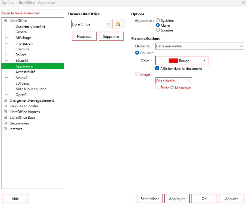
Task: Select the LibreOffice root tree label
Action: (18, 20)
